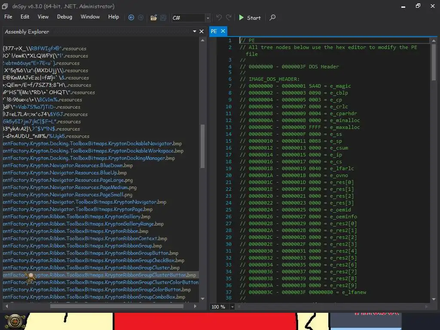Open the 100 % zoom dropdown

tap(232, 307)
